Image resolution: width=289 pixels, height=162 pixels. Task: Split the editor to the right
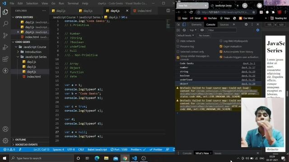click(168, 11)
